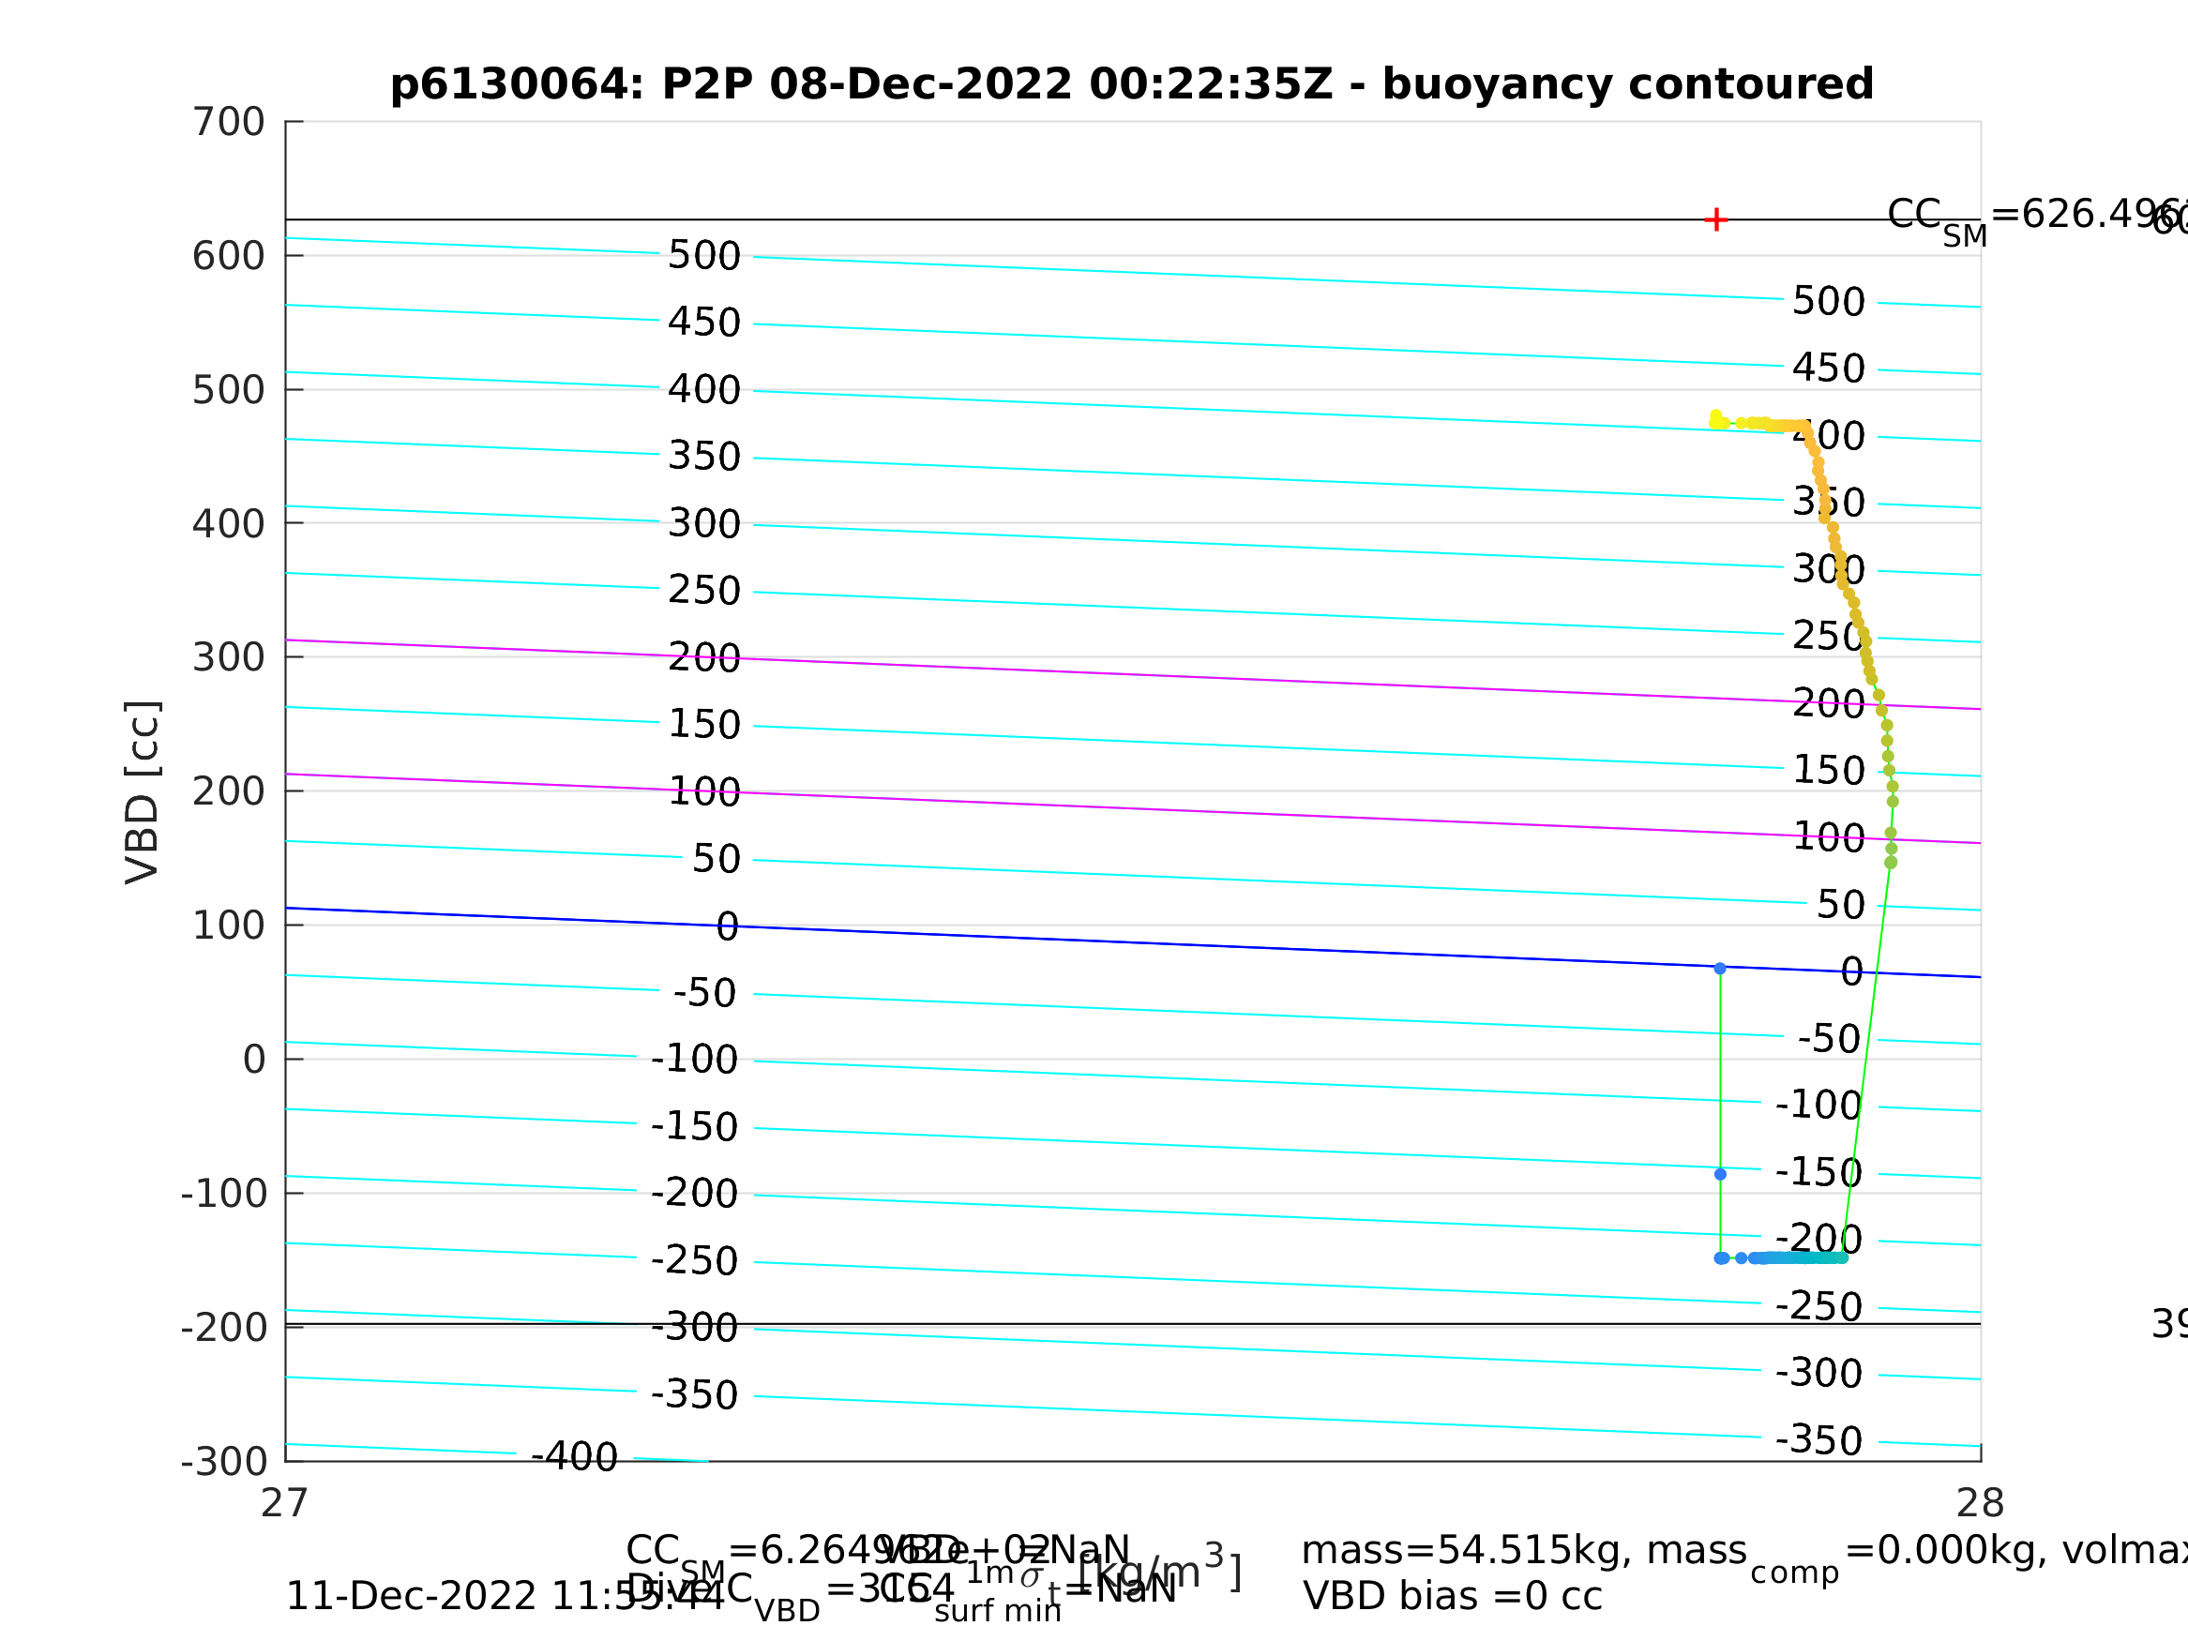
Task: Click the left-hand contour label 350
Action: [704, 457]
